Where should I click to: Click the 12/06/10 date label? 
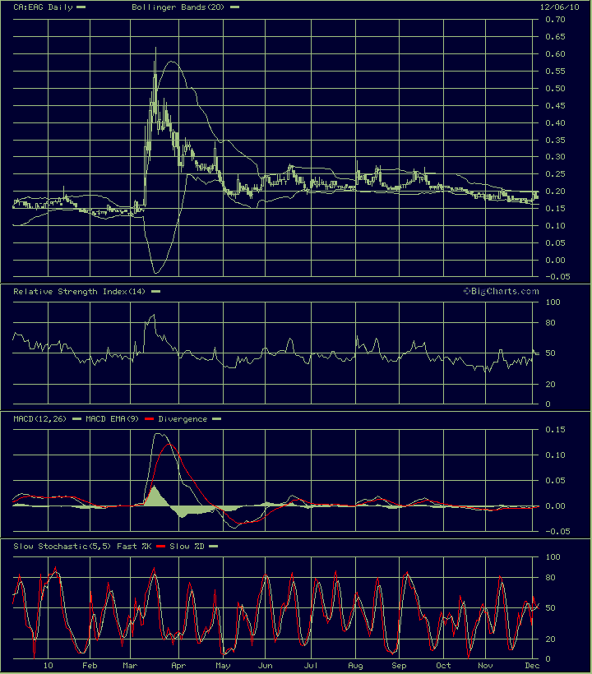[x=559, y=7]
